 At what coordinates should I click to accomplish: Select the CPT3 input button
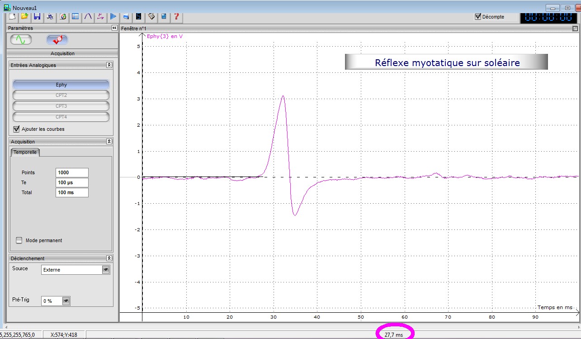(61, 106)
